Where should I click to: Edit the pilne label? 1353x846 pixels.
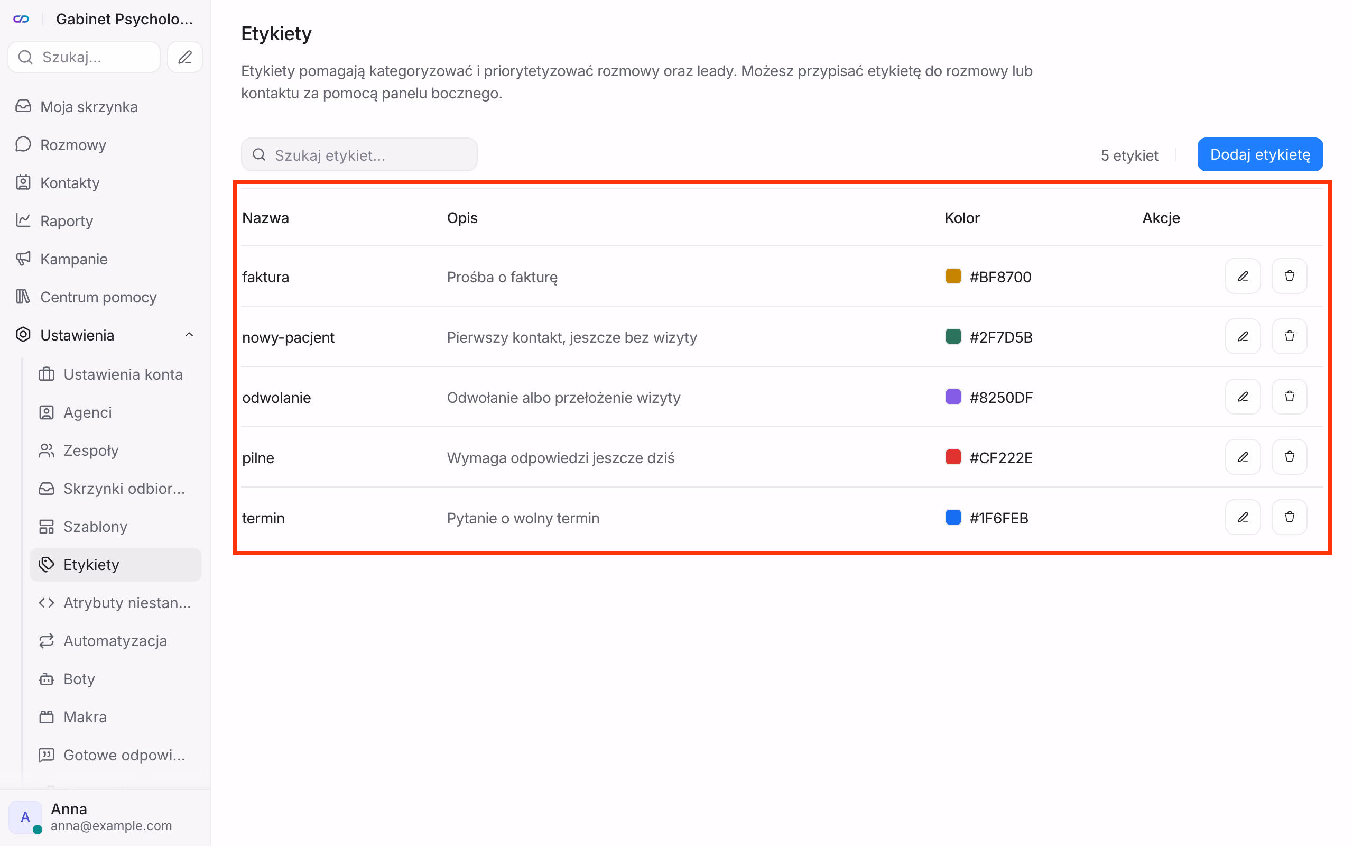point(1243,458)
